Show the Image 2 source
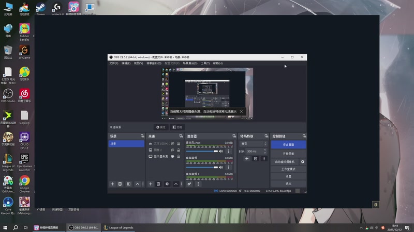Screen dimensions: 414x232 click(172, 150)
